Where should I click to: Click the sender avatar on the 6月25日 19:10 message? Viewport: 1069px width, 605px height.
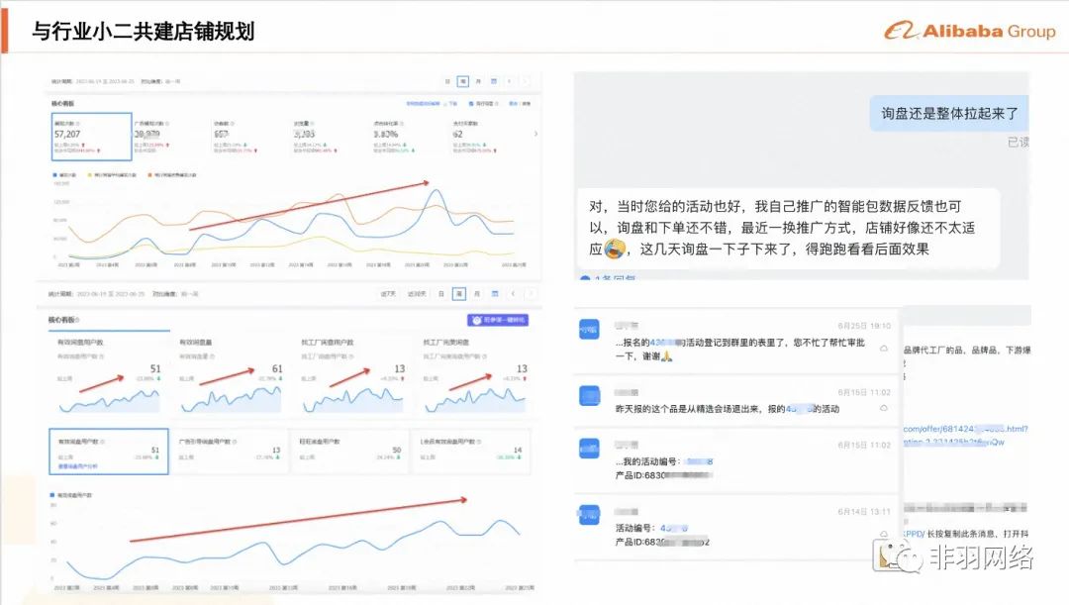click(x=590, y=331)
